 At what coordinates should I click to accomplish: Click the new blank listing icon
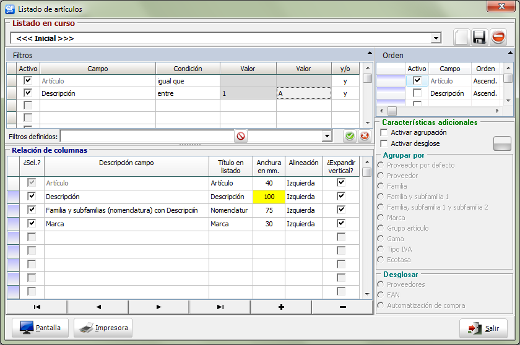point(461,37)
